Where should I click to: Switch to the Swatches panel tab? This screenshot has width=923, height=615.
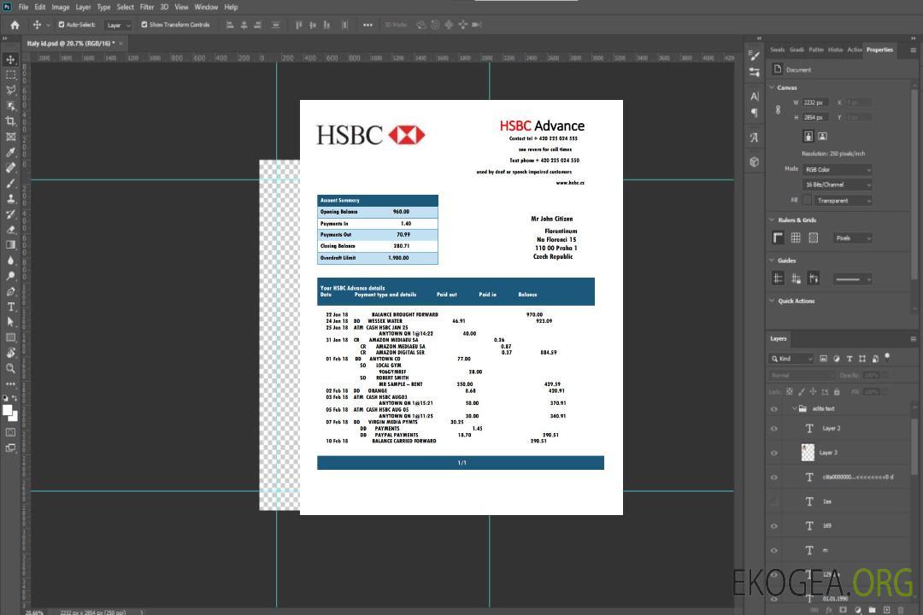(x=778, y=50)
